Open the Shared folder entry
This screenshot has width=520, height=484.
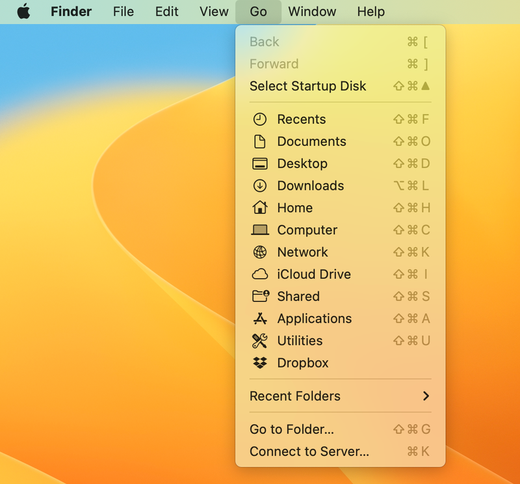298,296
